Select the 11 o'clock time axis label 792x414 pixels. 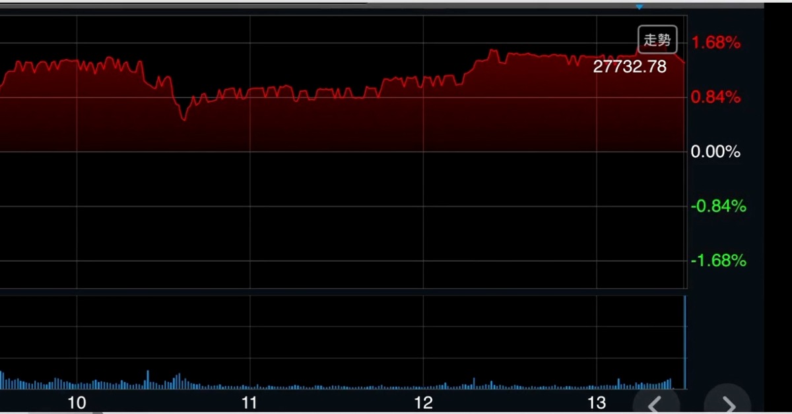point(249,403)
